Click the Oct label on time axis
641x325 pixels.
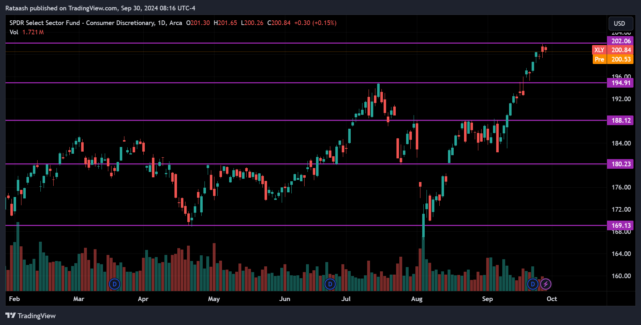point(552,299)
